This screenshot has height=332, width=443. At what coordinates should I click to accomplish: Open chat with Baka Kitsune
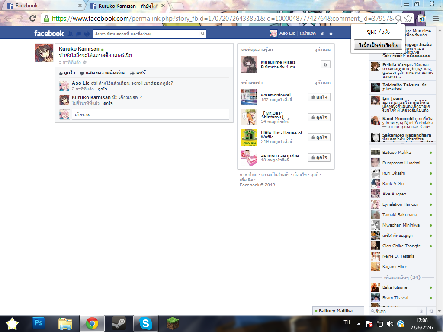[402, 287]
